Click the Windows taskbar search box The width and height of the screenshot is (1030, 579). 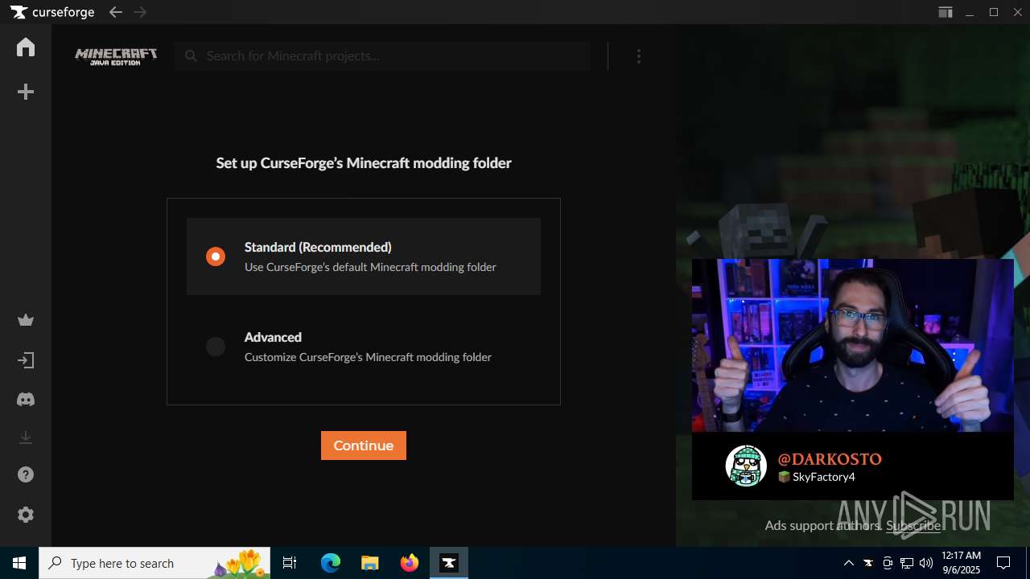(x=154, y=563)
